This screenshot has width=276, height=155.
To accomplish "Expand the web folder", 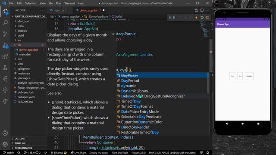I will click(x=20, y=64).
